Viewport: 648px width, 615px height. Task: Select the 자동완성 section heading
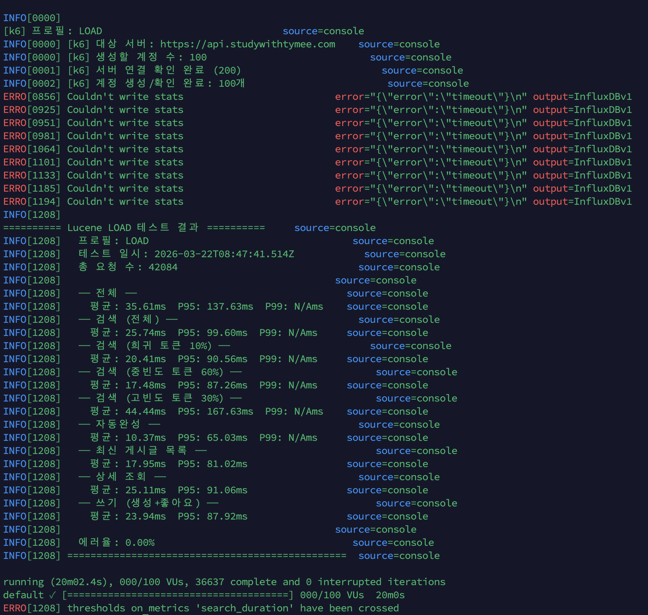[119, 424]
